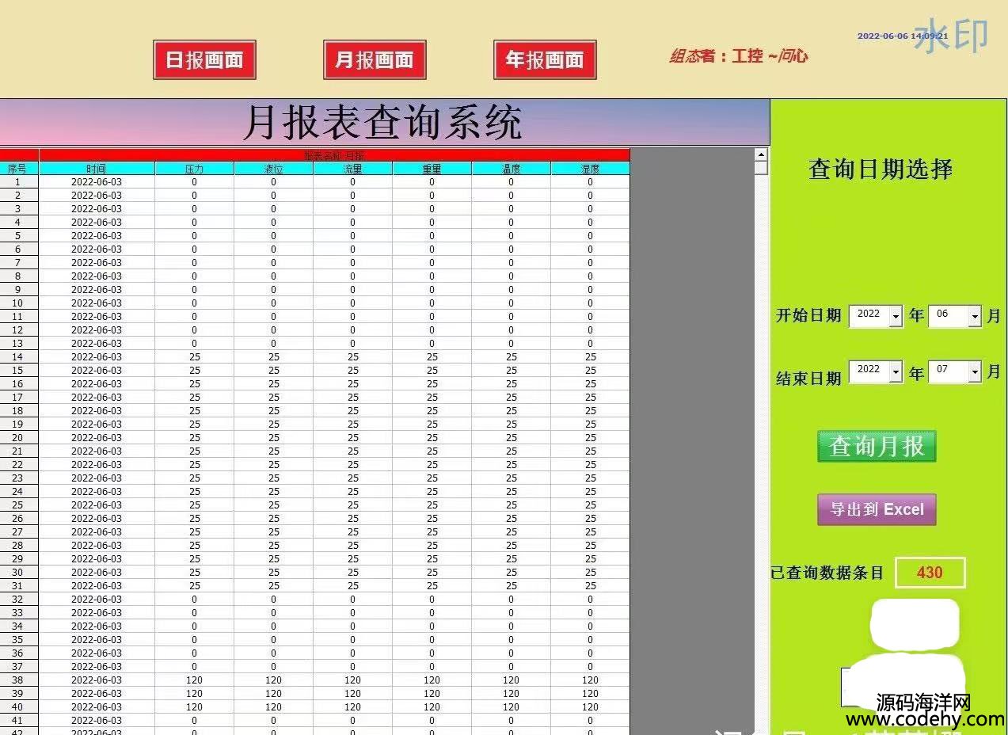1008x735 pixels.
Task: Open the 开始日期 month dropdown showing 06
Action: (975, 316)
